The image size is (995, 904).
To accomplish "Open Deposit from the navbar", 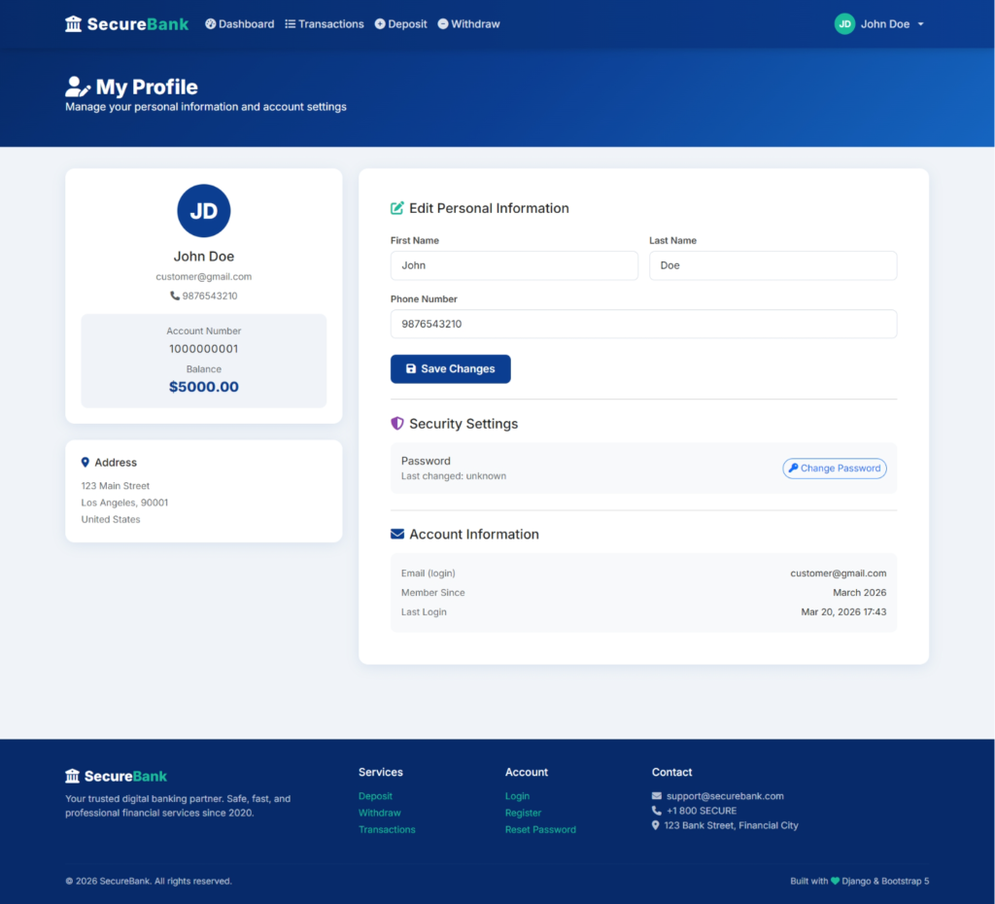I will pyautogui.click(x=400, y=24).
